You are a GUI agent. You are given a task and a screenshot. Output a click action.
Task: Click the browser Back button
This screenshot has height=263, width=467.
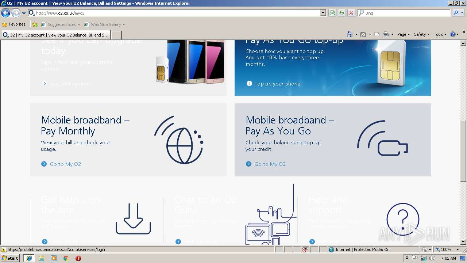(x=5, y=13)
